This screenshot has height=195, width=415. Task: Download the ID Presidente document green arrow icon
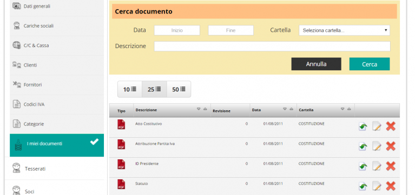(363, 166)
